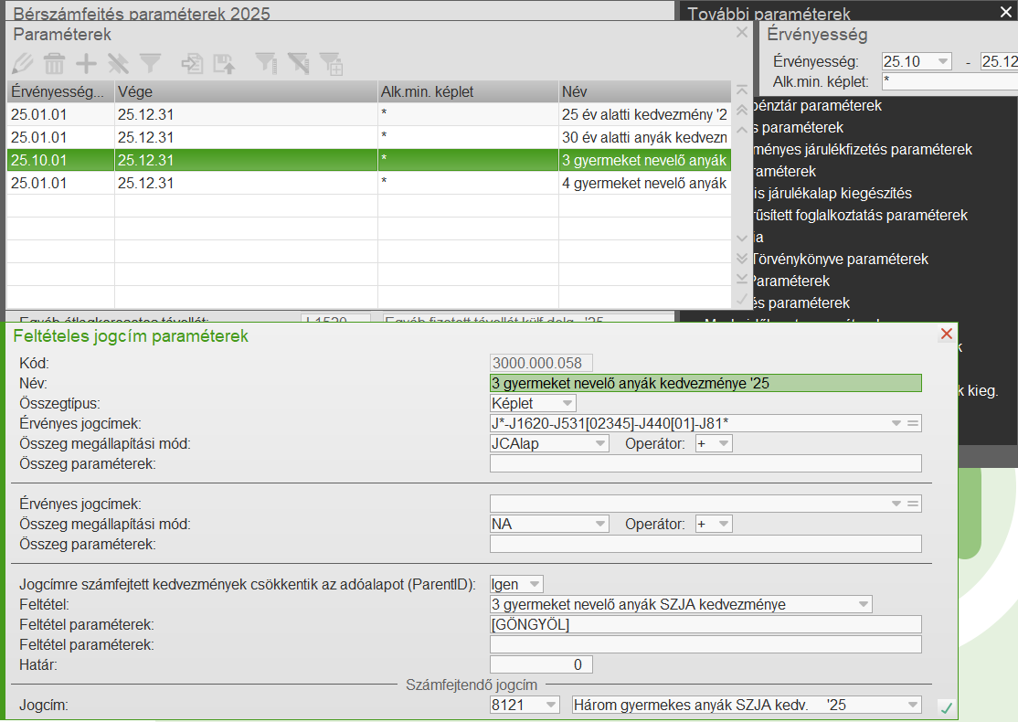Click the crossed-out funnel with ruler icon
This screenshot has height=722, width=1018.
[299, 64]
